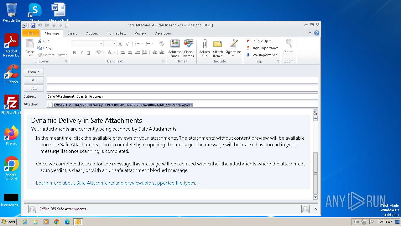The image size is (401, 226).
Task: Expand the Paste options arrow
Action: tap(29, 56)
